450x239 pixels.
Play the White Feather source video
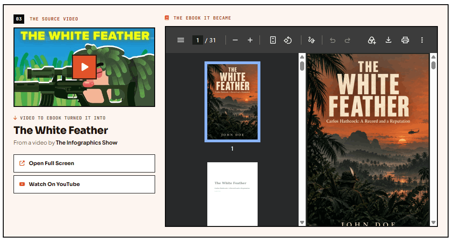(84, 67)
